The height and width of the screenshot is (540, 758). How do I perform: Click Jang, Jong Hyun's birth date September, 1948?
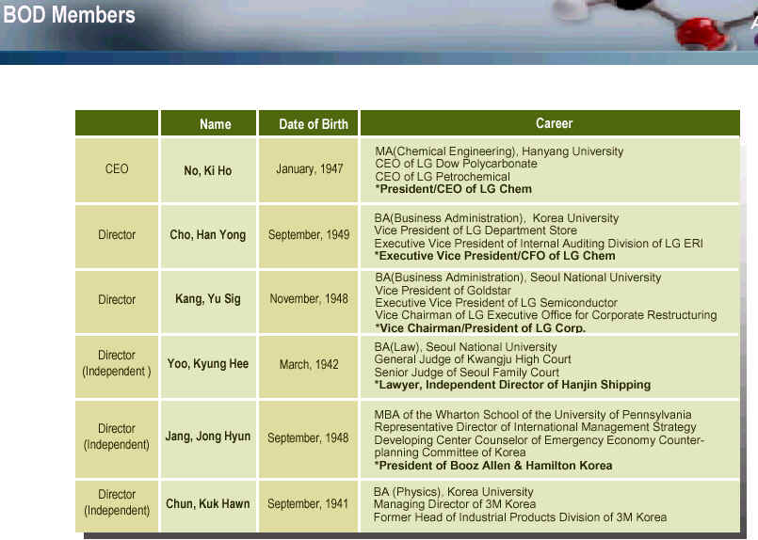(x=308, y=438)
